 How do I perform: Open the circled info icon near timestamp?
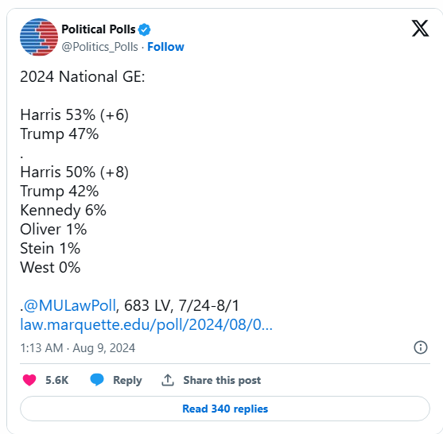(421, 347)
